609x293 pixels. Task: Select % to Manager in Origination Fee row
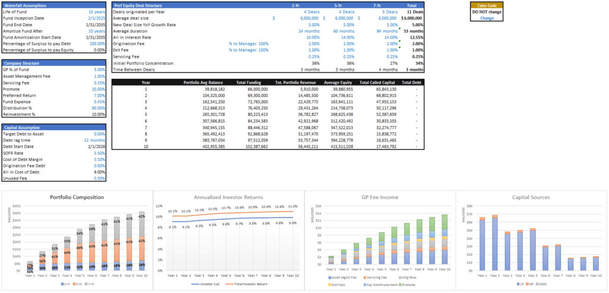tap(249, 44)
